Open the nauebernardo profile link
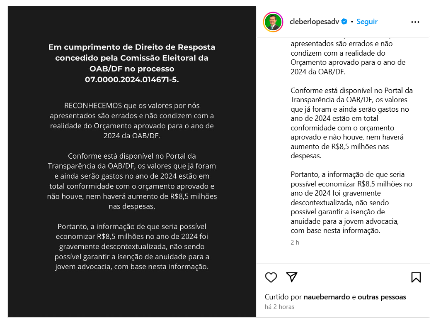 tap(327, 297)
